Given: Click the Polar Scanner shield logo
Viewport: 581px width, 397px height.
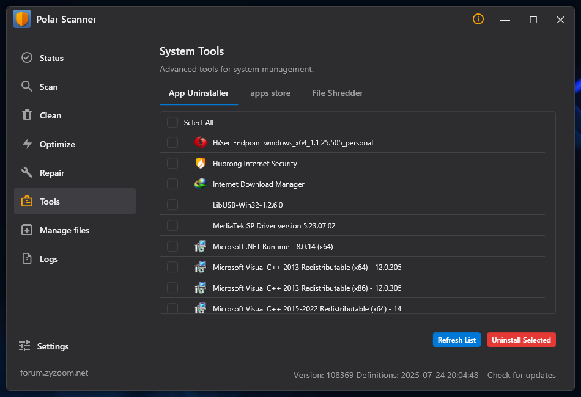Looking at the screenshot, I should click(22, 20).
